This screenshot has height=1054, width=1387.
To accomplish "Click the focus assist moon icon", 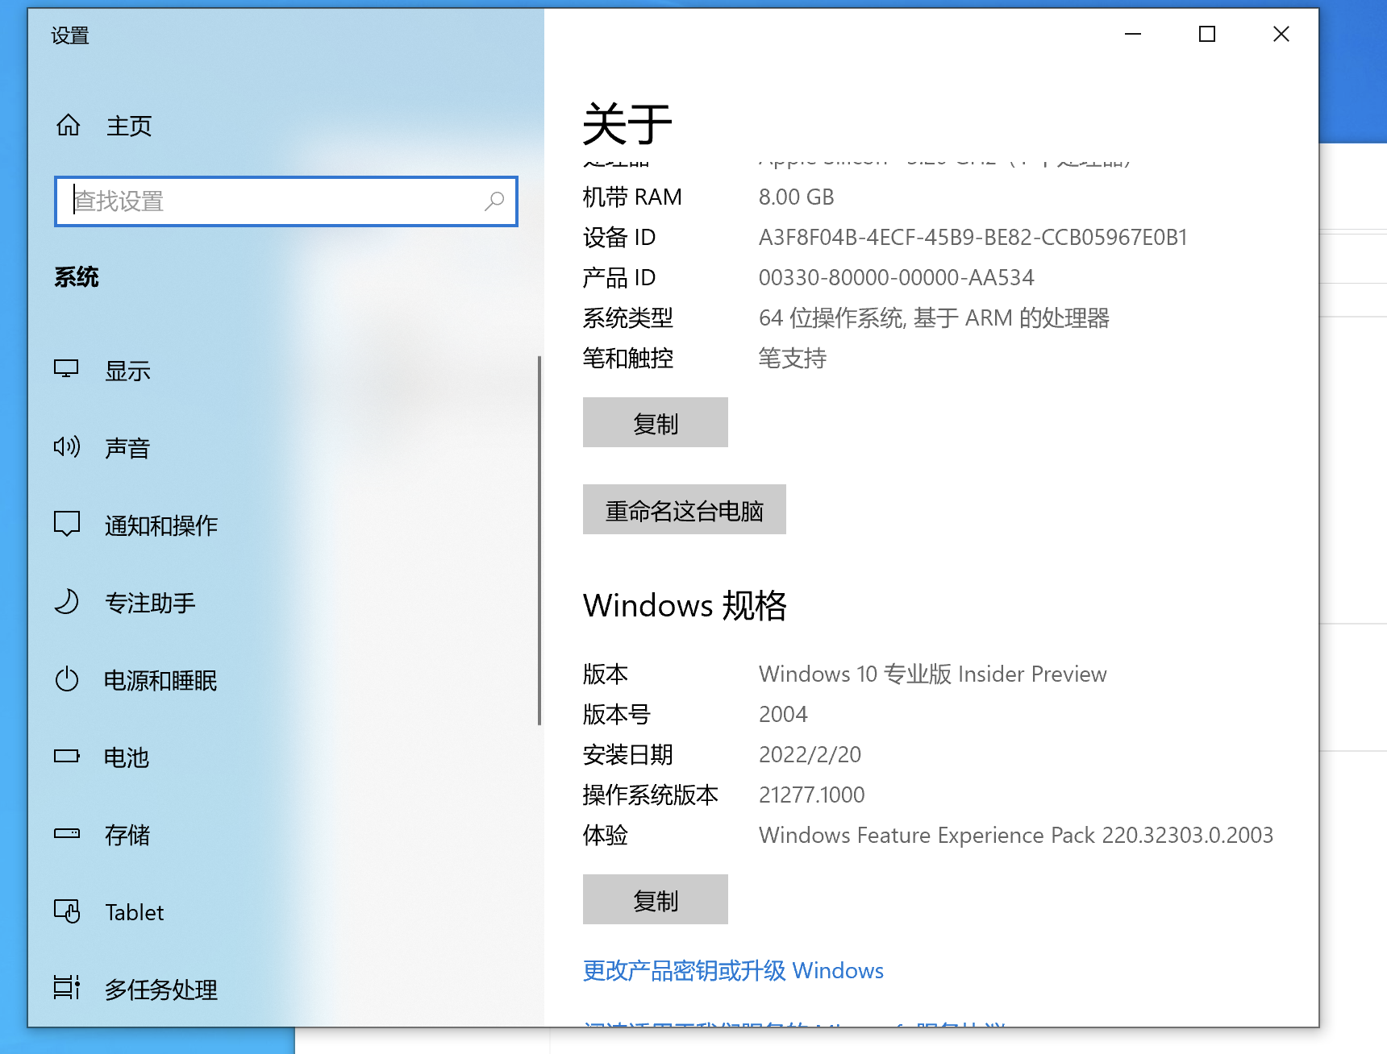I will 66,601.
